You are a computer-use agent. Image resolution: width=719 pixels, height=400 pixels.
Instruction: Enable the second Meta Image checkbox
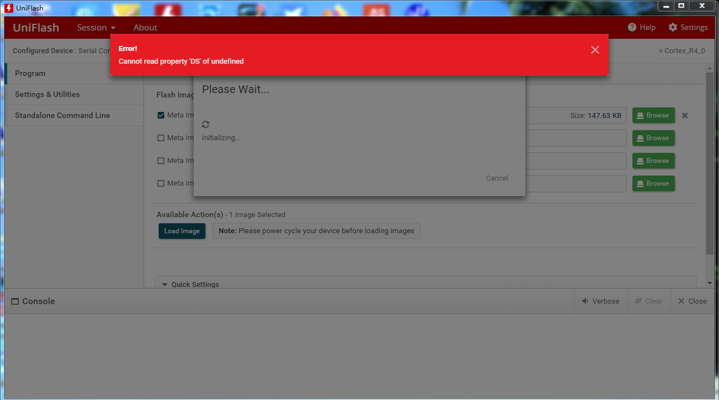pyautogui.click(x=161, y=138)
